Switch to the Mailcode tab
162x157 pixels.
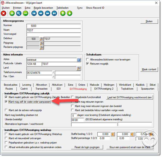(x=94, y=85)
